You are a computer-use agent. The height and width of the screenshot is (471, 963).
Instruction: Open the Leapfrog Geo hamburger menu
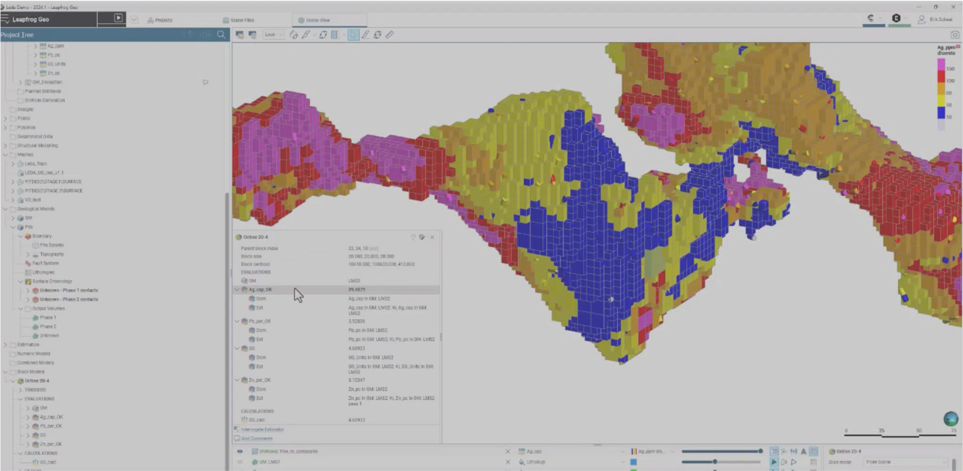(x=5, y=19)
